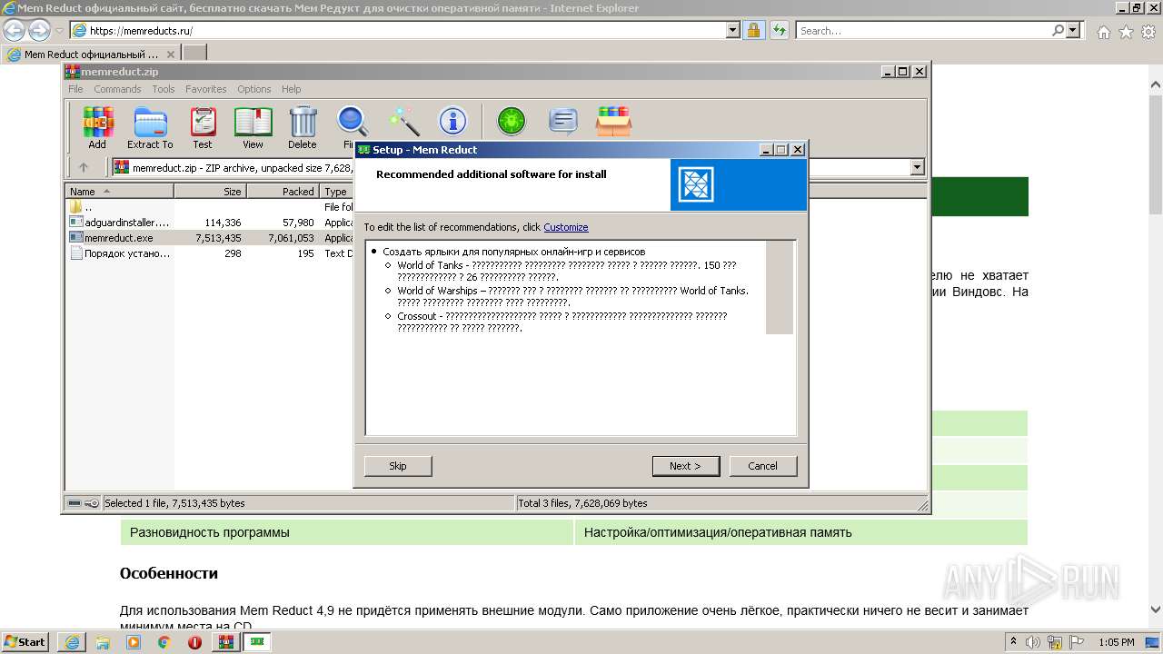
Task: Click the clock showing 1:05 PM
Action: tap(1116, 642)
